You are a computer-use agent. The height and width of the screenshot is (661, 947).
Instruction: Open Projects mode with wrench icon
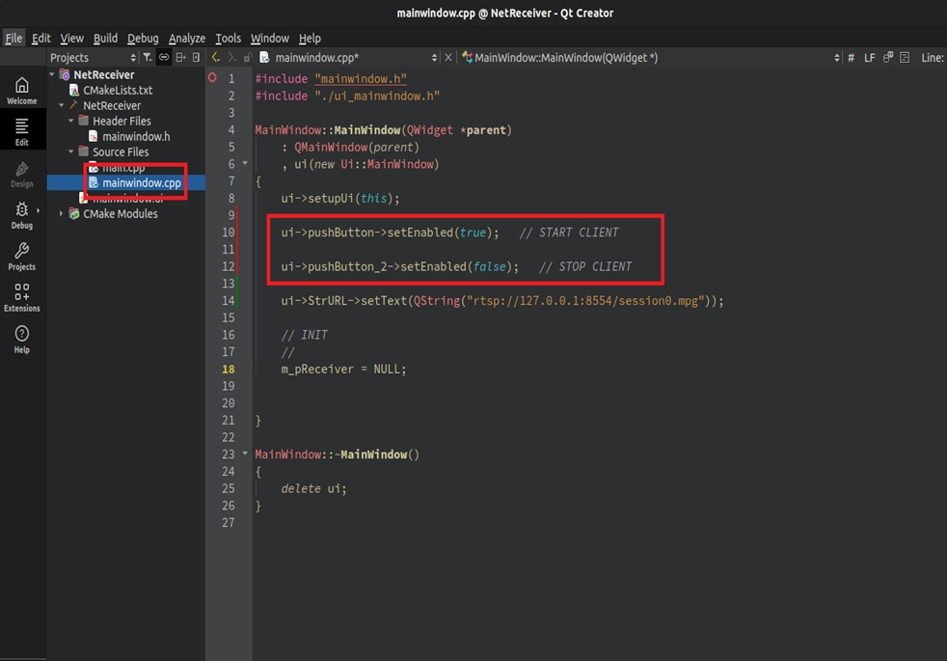22,257
